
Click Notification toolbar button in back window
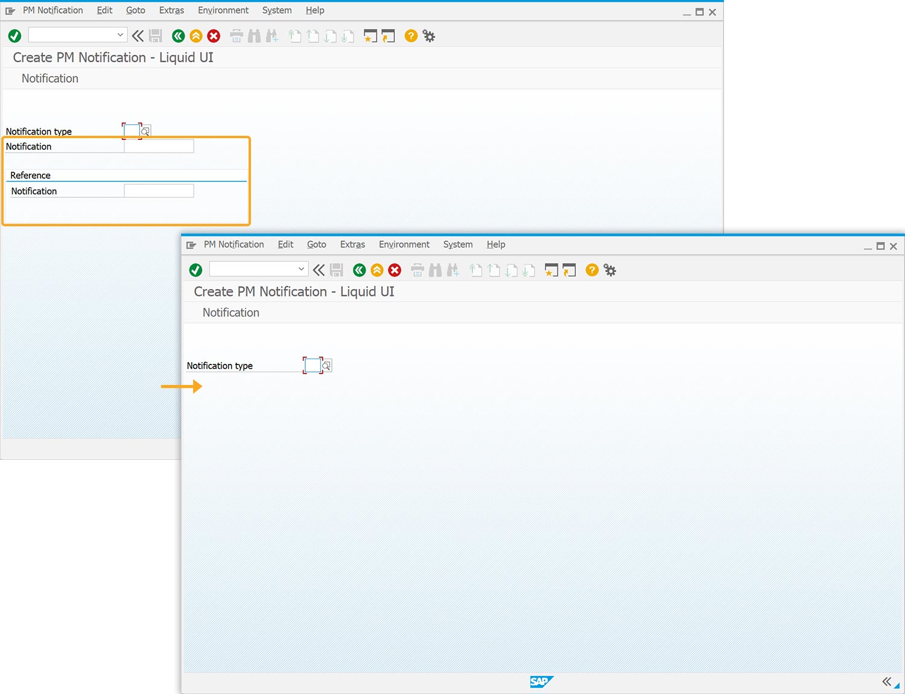(50, 78)
